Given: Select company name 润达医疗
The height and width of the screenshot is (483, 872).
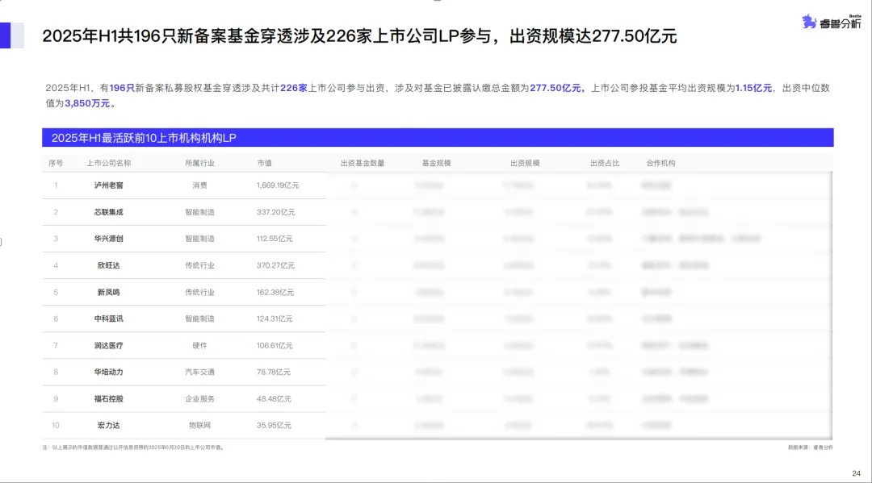Looking at the screenshot, I should pos(108,345).
